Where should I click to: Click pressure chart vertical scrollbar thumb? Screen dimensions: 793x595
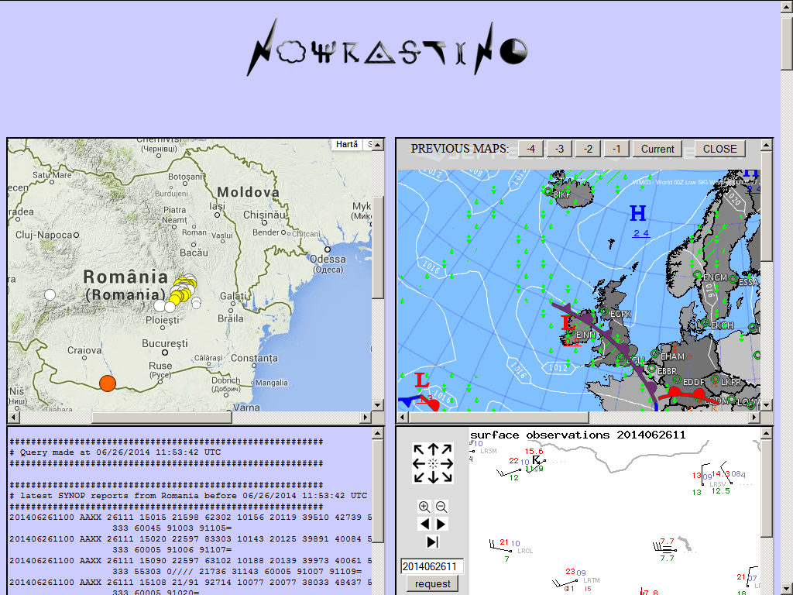click(767, 207)
